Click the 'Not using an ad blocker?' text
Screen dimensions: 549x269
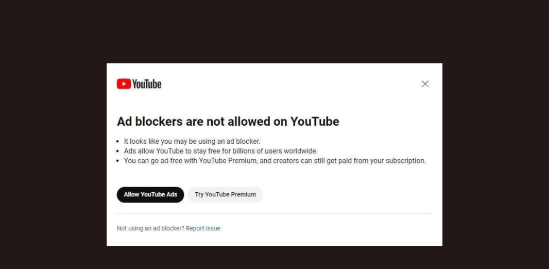[150, 228]
